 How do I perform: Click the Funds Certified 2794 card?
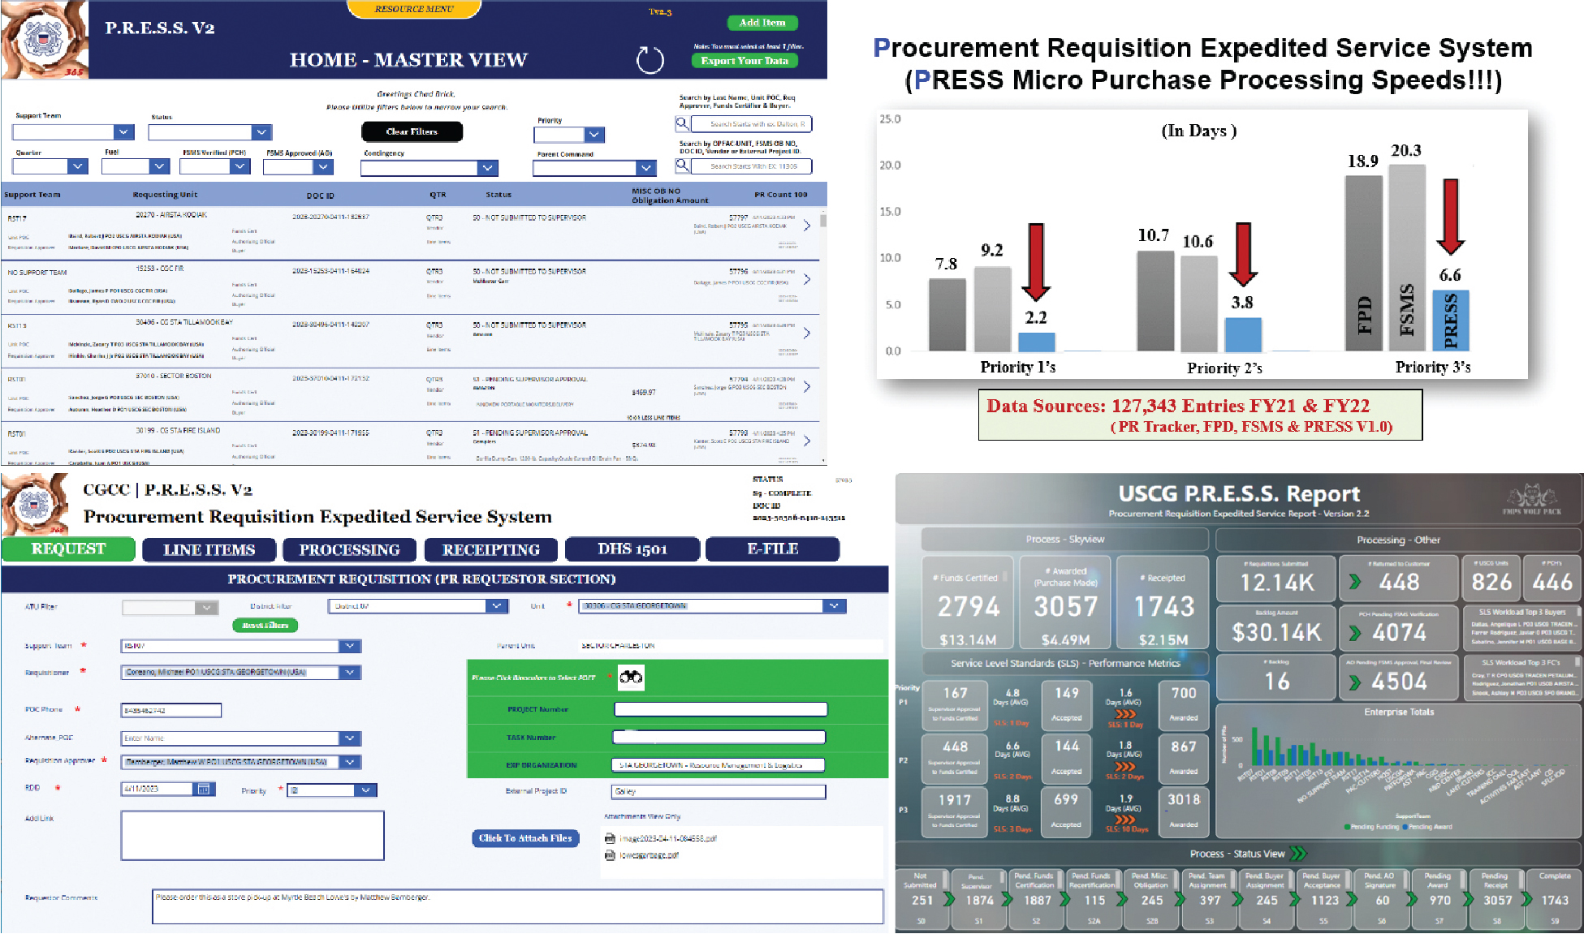968,604
